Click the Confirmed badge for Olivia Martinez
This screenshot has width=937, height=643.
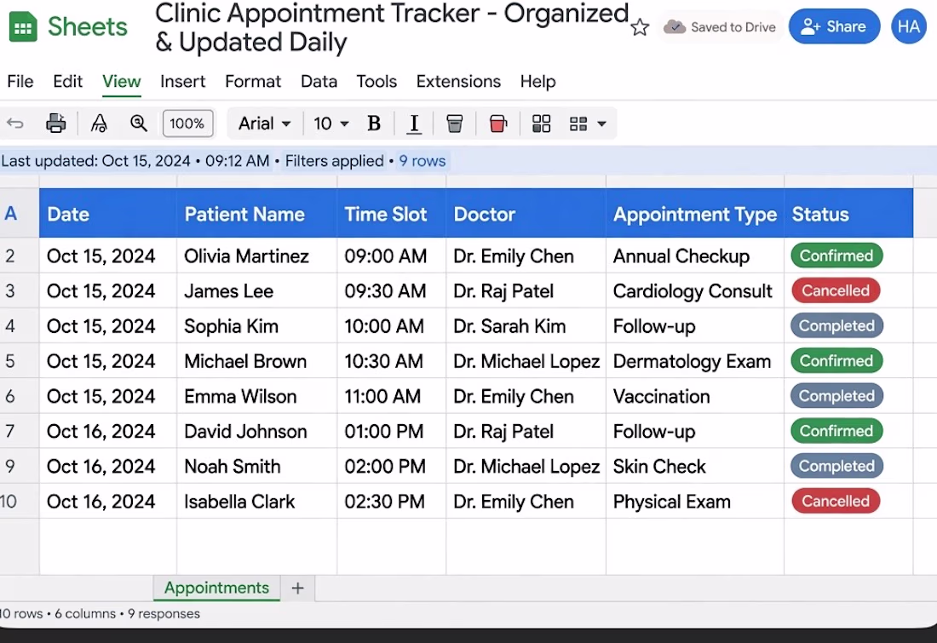[836, 255]
